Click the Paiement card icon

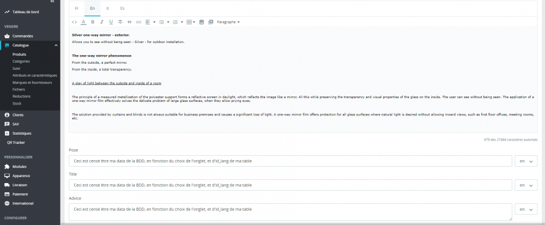pos(7,194)
